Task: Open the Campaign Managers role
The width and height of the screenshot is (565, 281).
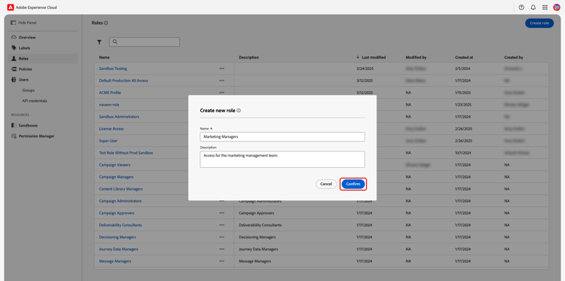Action: [x=116, y=177]
